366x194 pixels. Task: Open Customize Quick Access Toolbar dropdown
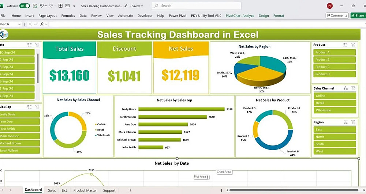tap(74, 6)
